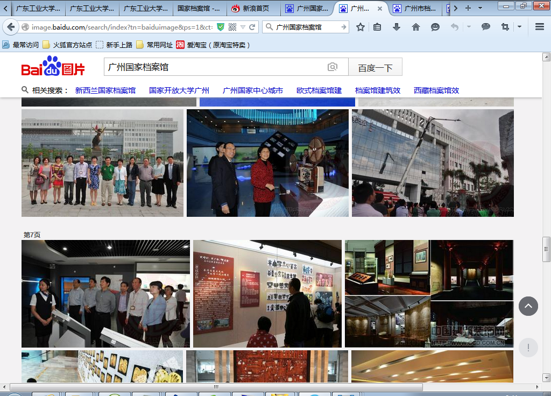Click the QR code icon in address bar
551x396 pixels.
[x=232, y=27]
